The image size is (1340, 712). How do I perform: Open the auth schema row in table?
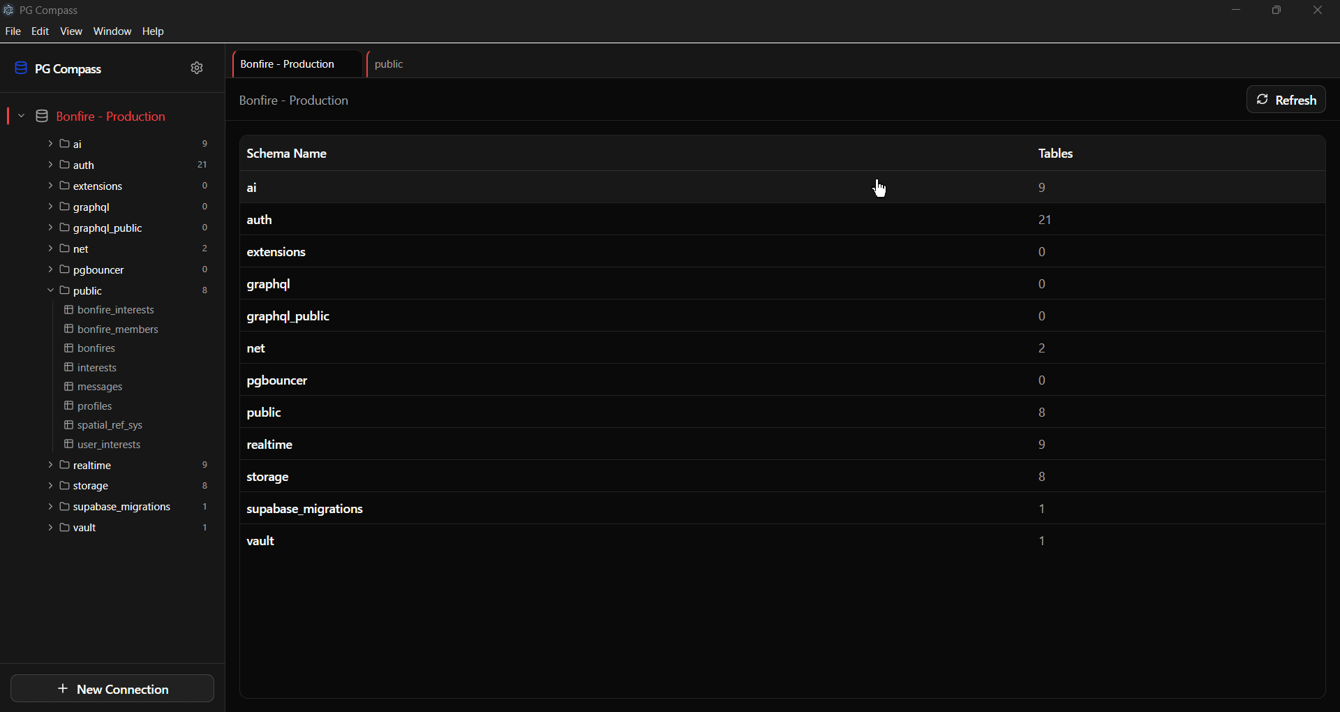pyautogui.click(x=782, y=220)
